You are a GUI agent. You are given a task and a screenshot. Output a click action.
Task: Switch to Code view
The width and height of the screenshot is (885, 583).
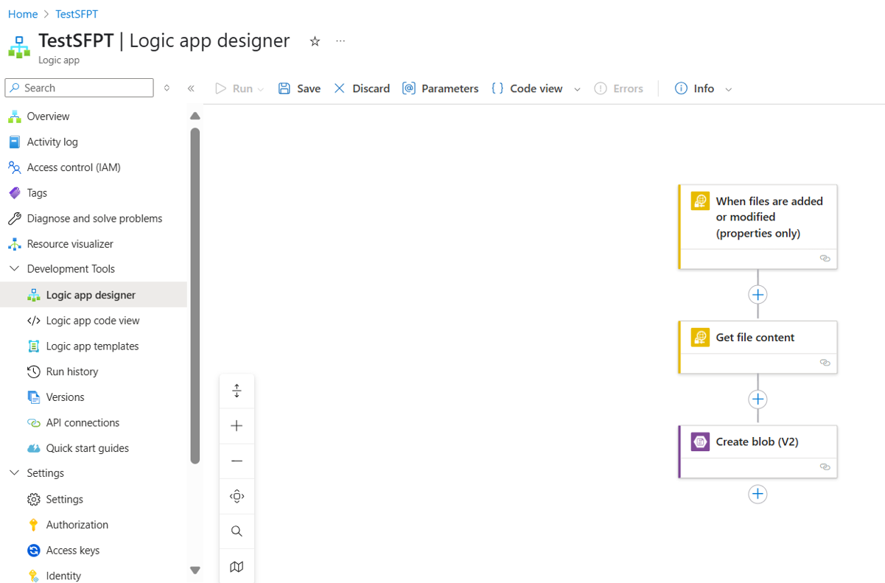coord(527,88)
